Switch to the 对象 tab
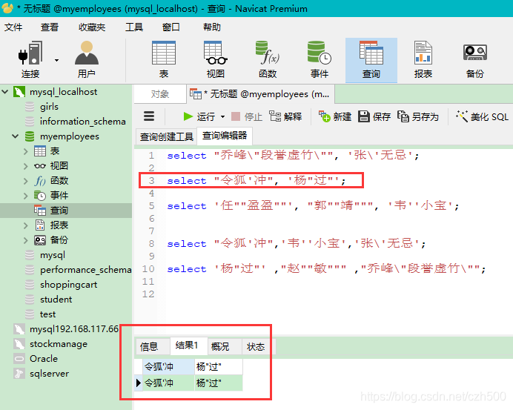513x410 pixels. tap(160, 94)
